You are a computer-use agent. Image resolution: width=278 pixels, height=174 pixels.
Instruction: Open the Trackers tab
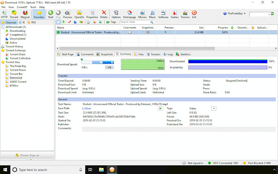point(153,55)
